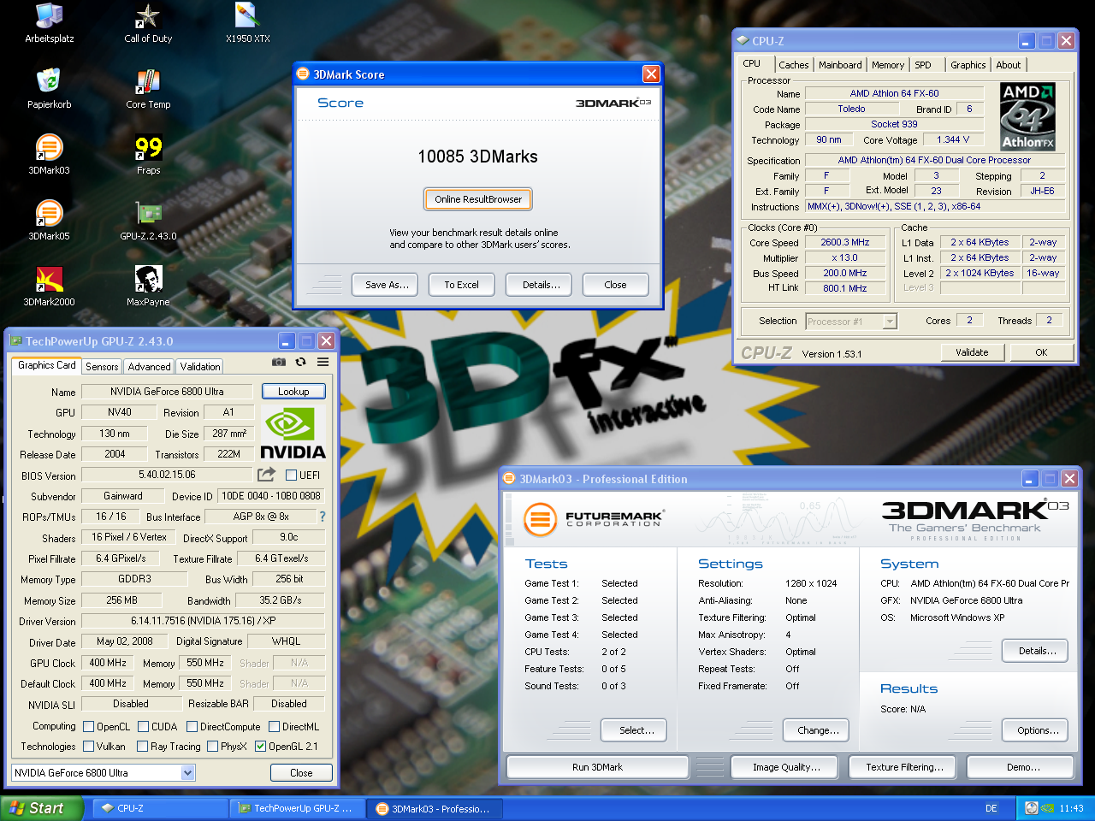Open the Graphics tab in CPU-Z

point(968,65)
